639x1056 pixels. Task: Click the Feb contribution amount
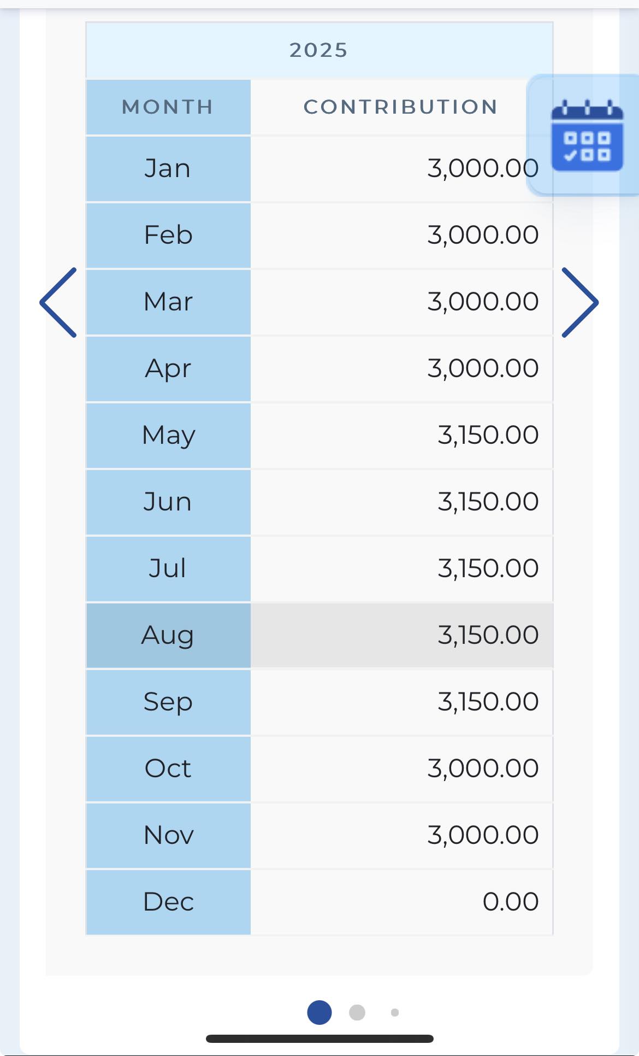point(483,236)
